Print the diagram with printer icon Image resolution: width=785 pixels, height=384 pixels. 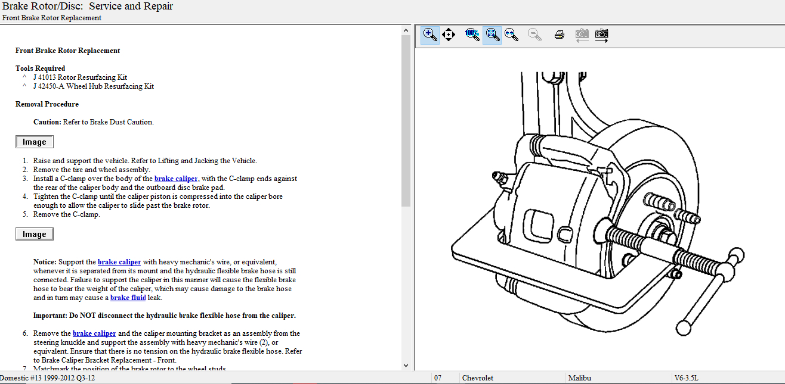[x=559, y=35]
